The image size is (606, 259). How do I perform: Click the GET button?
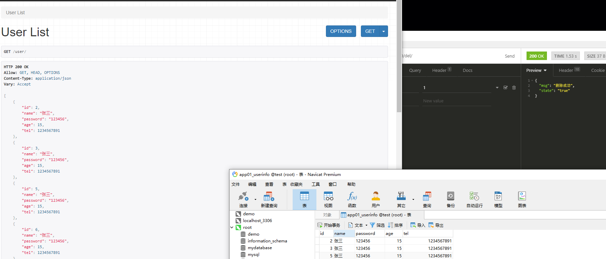(370, 31)
